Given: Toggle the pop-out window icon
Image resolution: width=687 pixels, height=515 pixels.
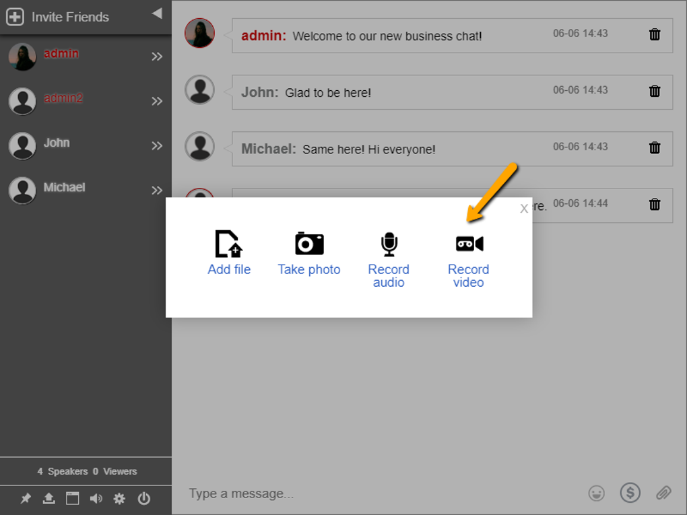Looking at the screenshot, I should (x=72, y=499).
